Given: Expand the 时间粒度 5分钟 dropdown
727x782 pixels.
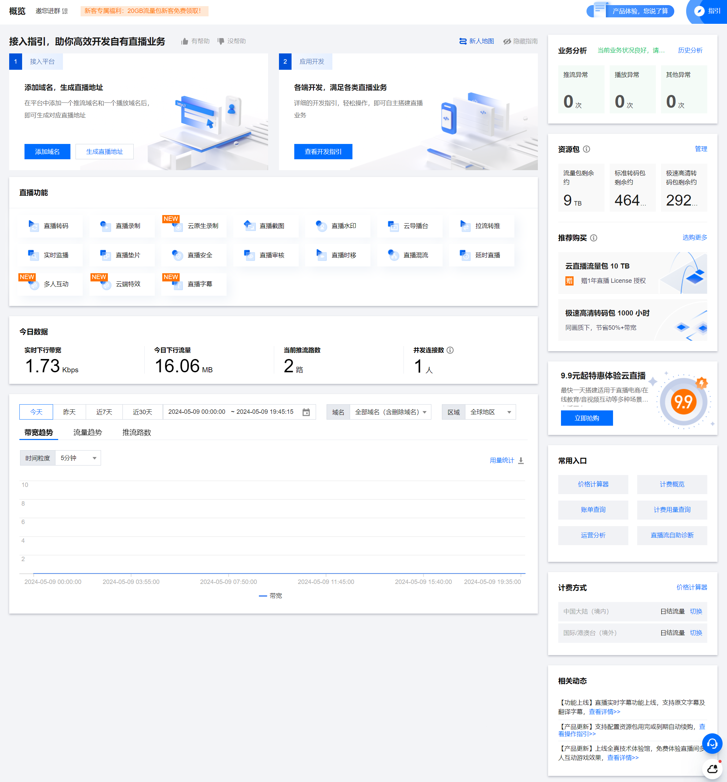Looking at the screenshot, I should pos(78,458).
